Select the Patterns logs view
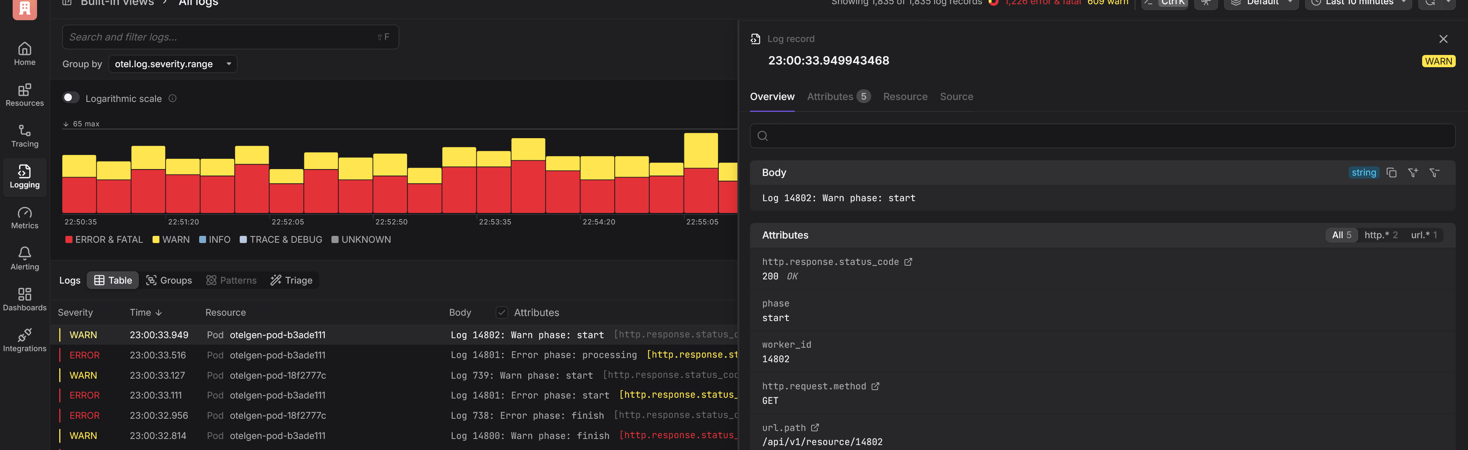 (231, 280)
